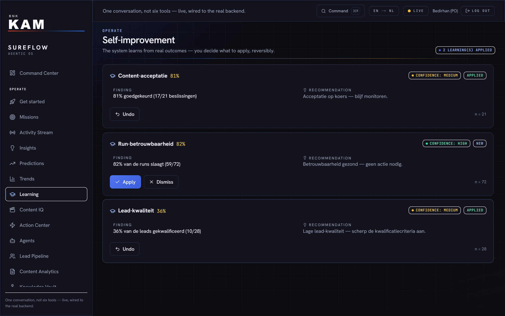Click the undo arrow icon in Content-acceptatie card
Screen dimensions: 505x316
(118, 114)
